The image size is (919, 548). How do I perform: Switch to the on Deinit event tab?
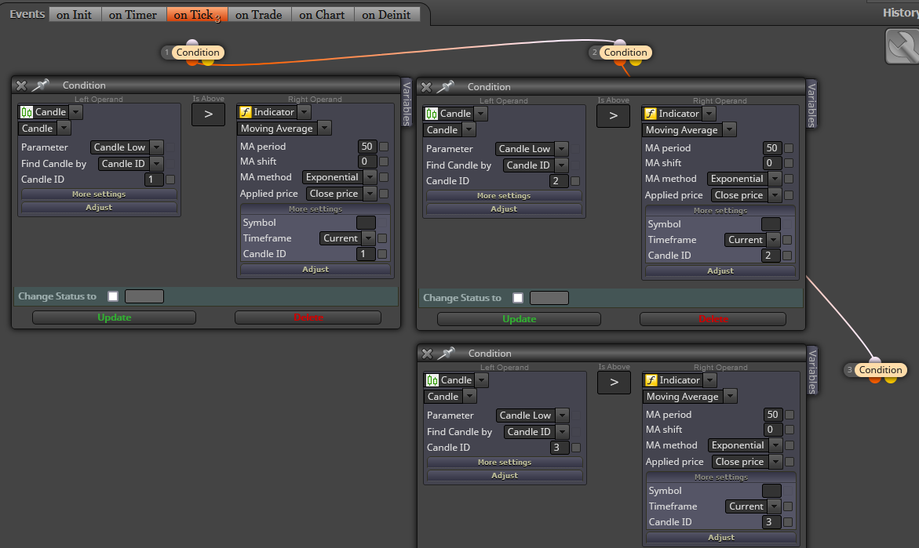(x=387, y=15)
